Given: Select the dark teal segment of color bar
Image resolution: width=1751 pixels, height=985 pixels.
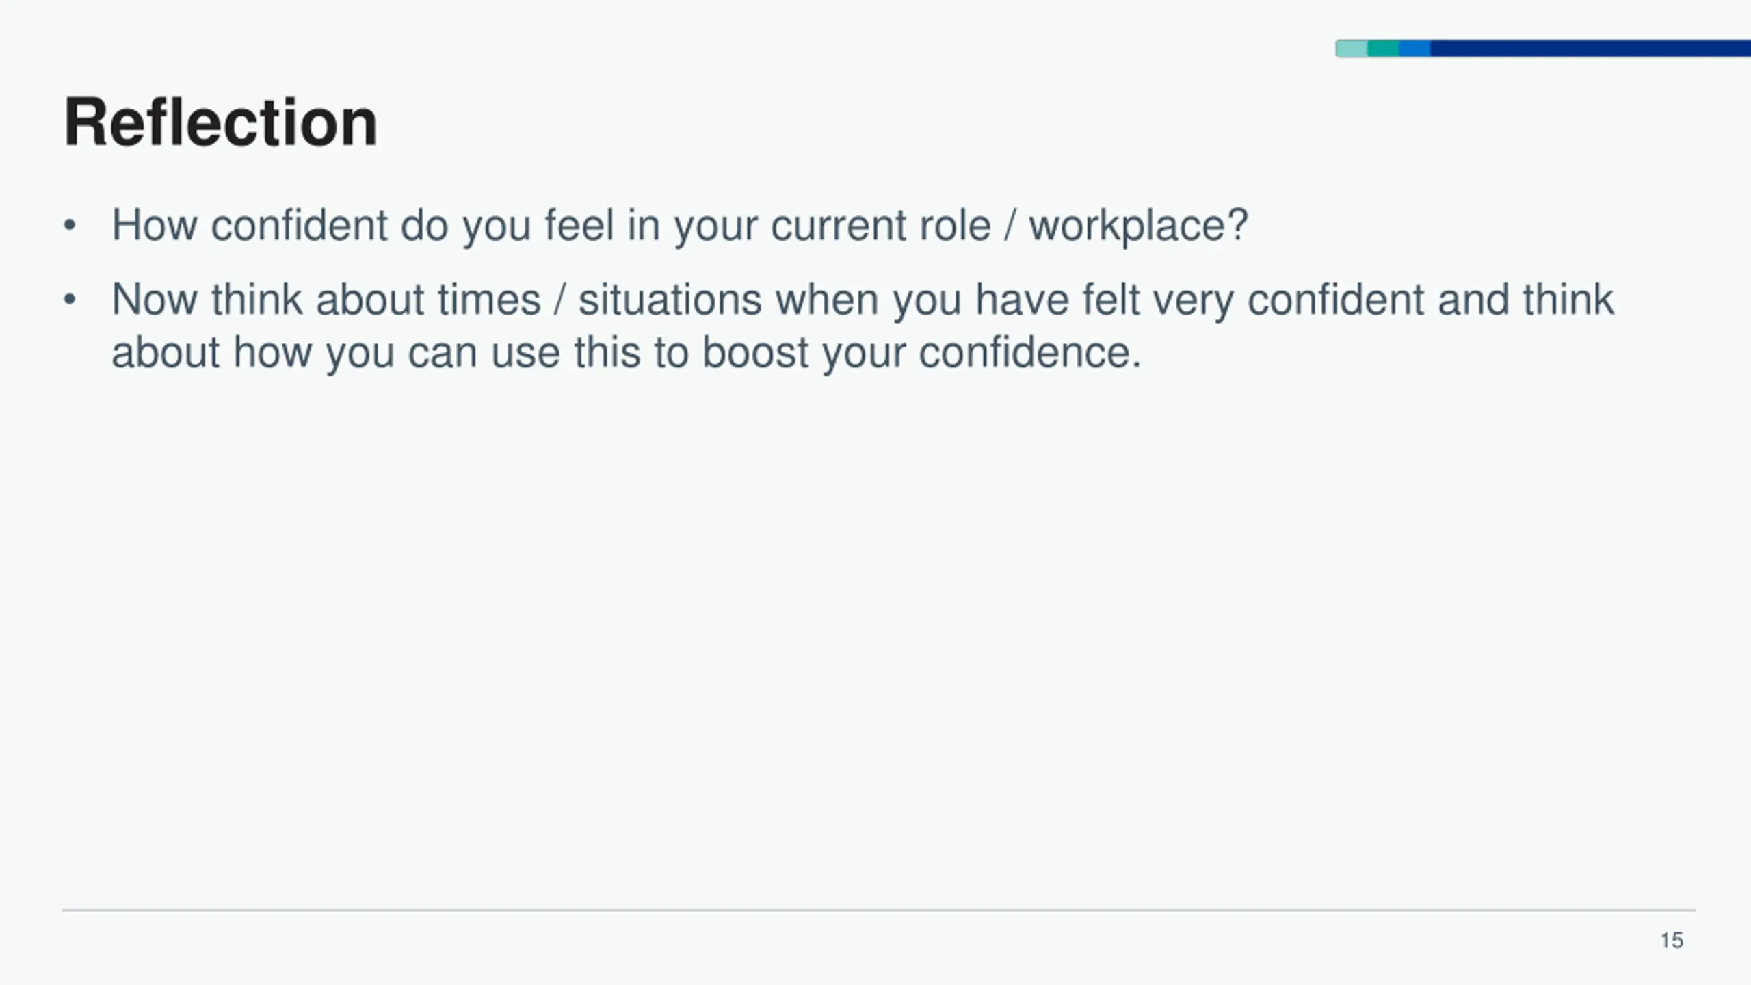Looking at the screenshot, I should pyautogui.click(x=1383, y=49).
